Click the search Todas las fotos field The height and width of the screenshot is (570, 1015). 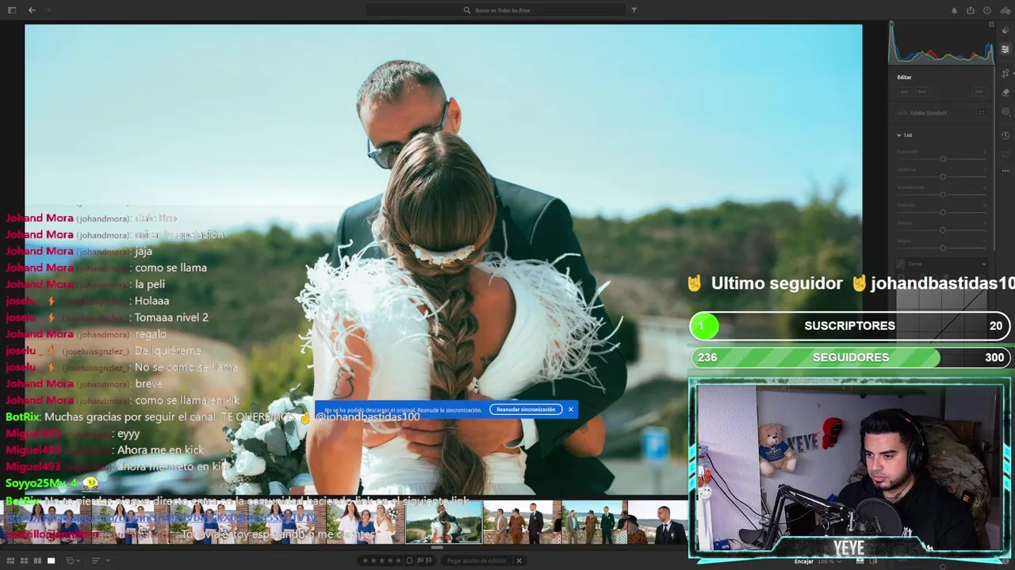(496, 10)
